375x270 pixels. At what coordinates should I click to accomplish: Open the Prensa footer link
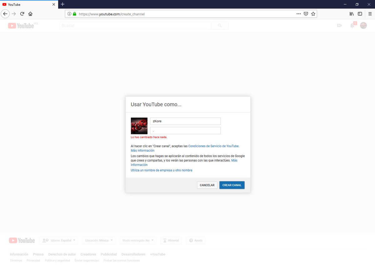click(38, 254)
